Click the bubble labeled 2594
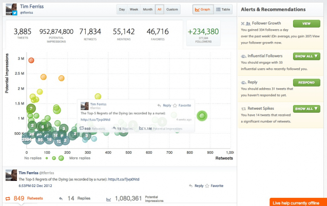327x206 pixels. point(26,139)
